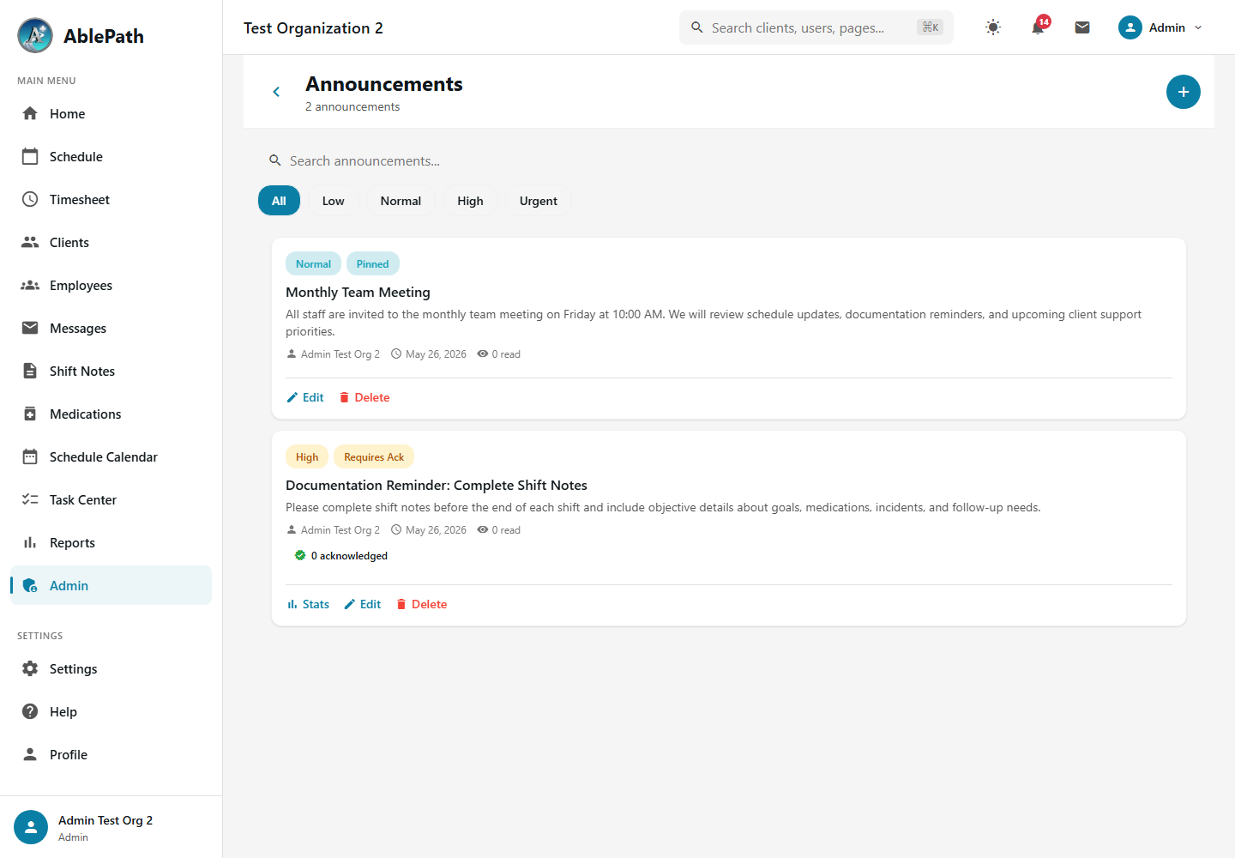Click the Settings gear icon
Screen dimensions: 1235x858
pos(30,668)
